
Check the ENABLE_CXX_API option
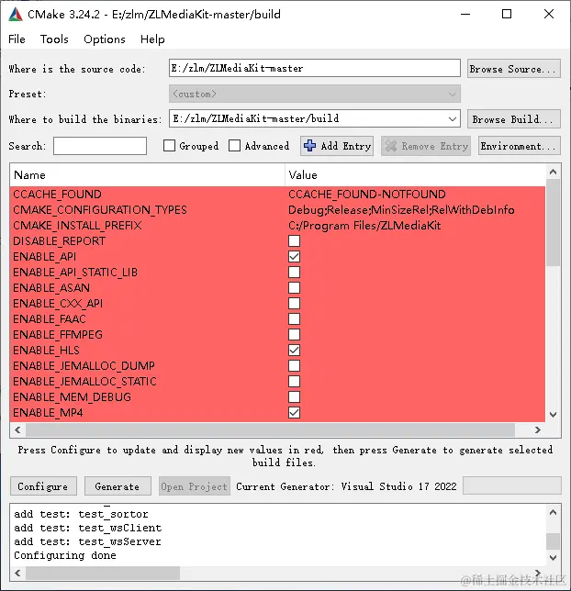294,304
